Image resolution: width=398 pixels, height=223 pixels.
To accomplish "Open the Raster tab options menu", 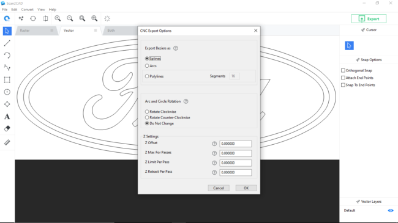I will pyautogui.click(x=52, y=31).
